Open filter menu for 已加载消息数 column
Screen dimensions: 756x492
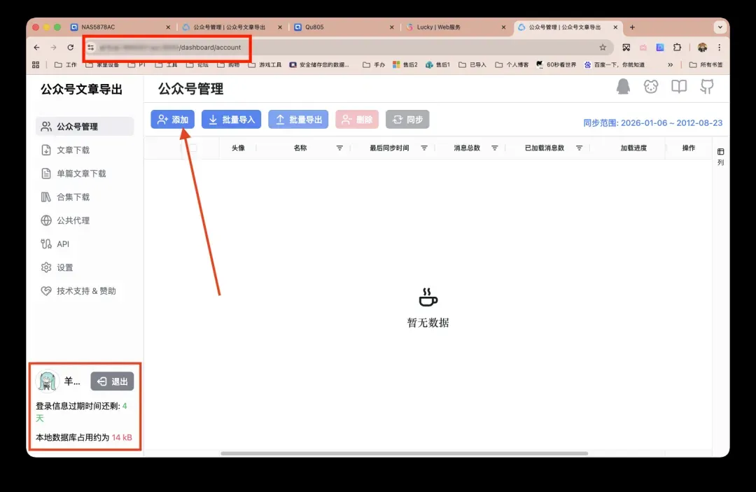point(579,148)
